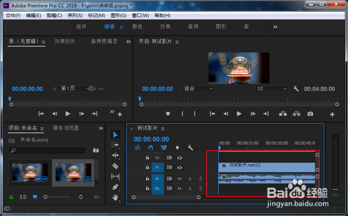348x216 pixels.
Task: Toggle Linked Selection in timeline
Action: pyautogui.click(x=164, y=148)
